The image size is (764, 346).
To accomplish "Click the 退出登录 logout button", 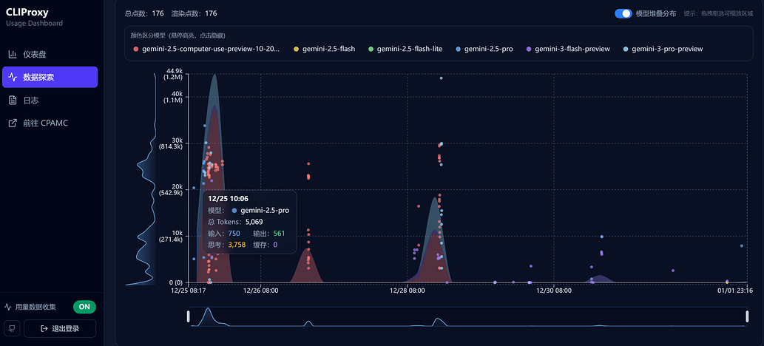I will 60,328.
